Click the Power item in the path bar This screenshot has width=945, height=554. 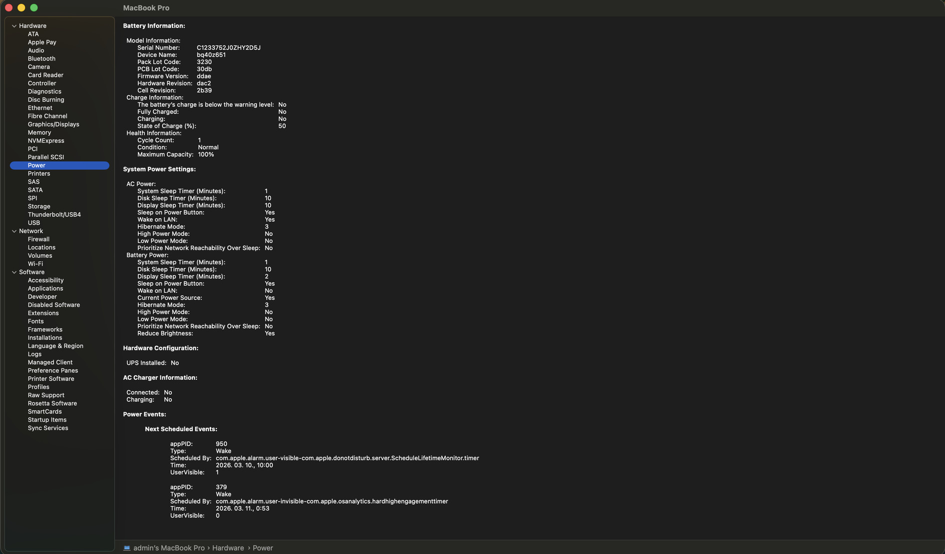(x=263, y=548)
